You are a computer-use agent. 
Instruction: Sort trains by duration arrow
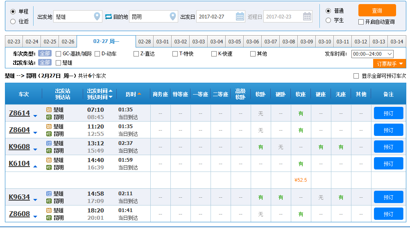click(139, 94)
